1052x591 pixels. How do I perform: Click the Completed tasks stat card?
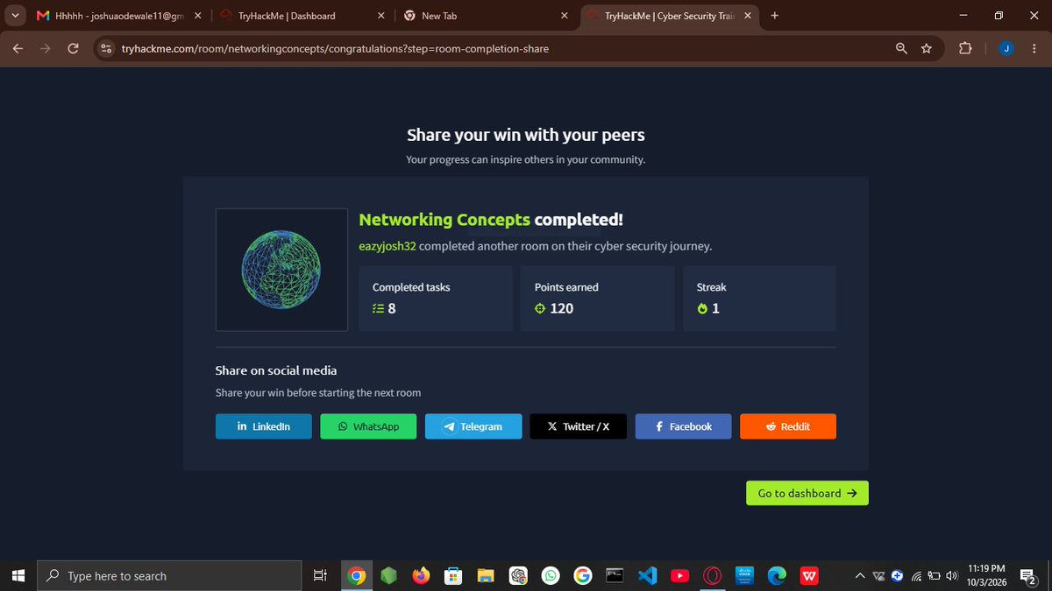click(x=436, y=299)
